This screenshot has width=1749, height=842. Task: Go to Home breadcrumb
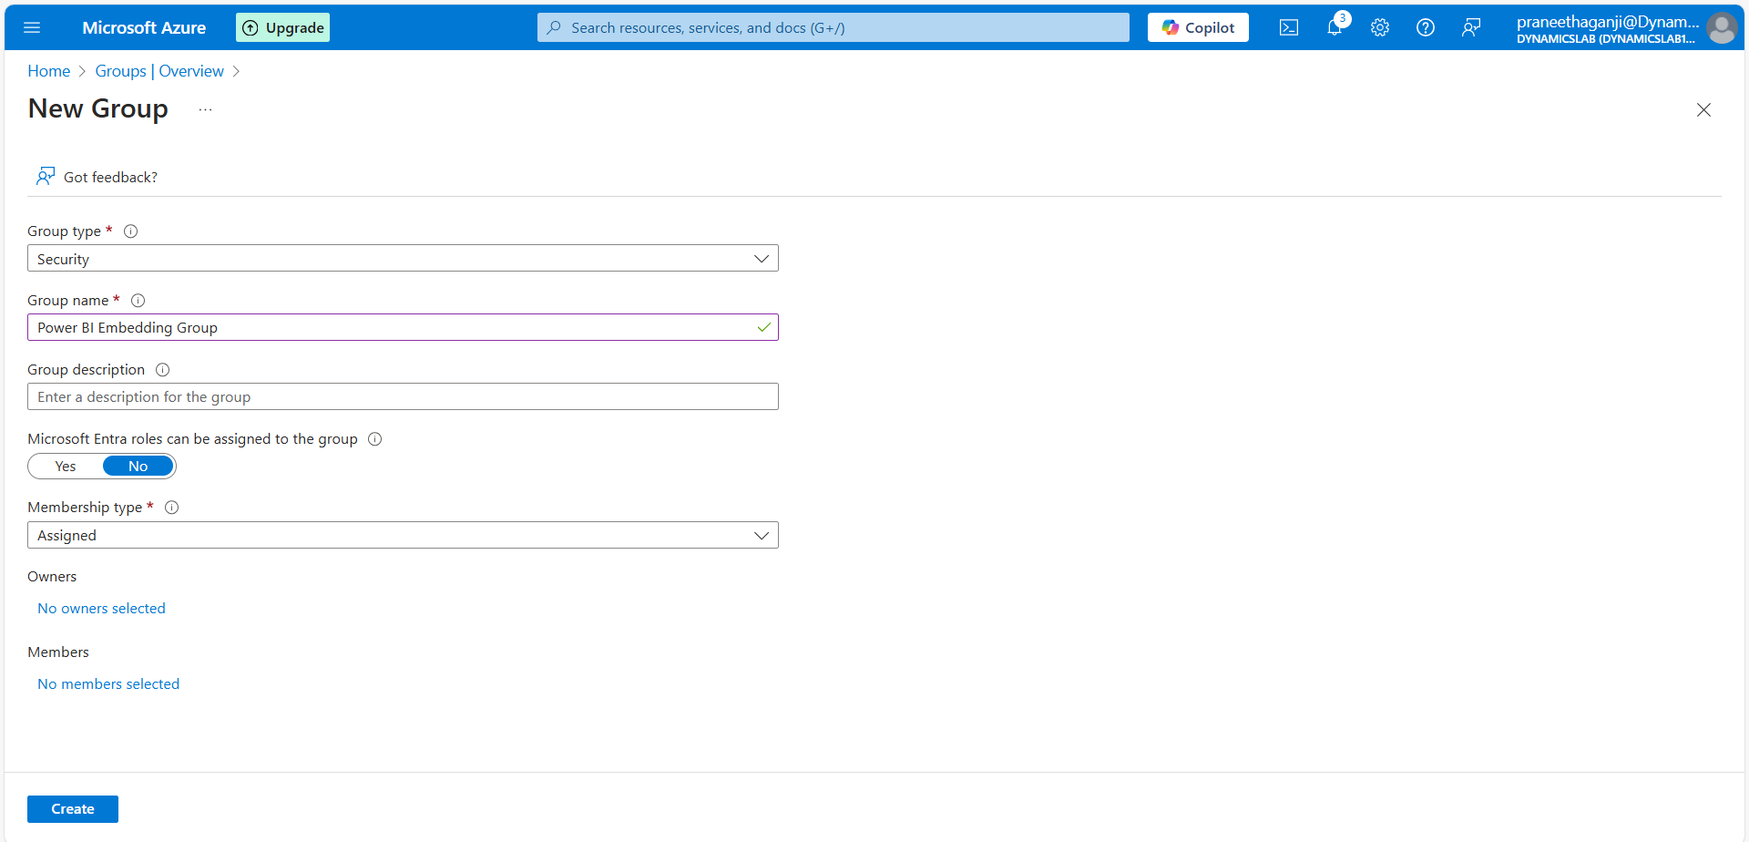click(48, 71)
